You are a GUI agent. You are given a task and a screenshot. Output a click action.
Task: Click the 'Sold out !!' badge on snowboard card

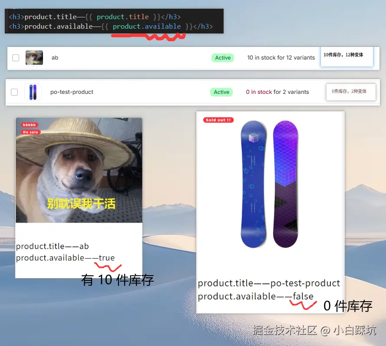tap(218, 120)
